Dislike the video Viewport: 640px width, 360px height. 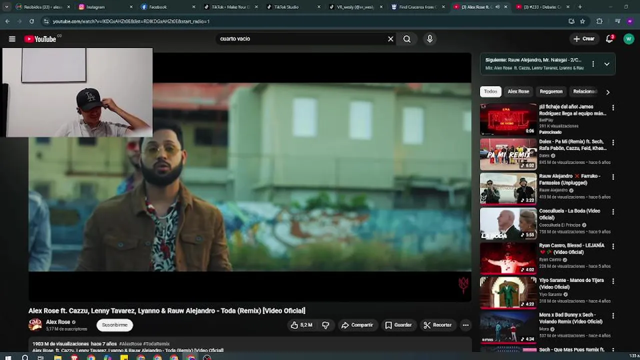[325, 325]
